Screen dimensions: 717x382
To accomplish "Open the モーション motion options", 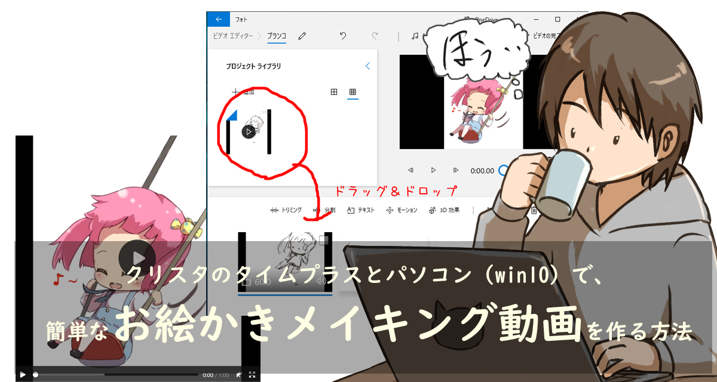I will coord(402,210).
